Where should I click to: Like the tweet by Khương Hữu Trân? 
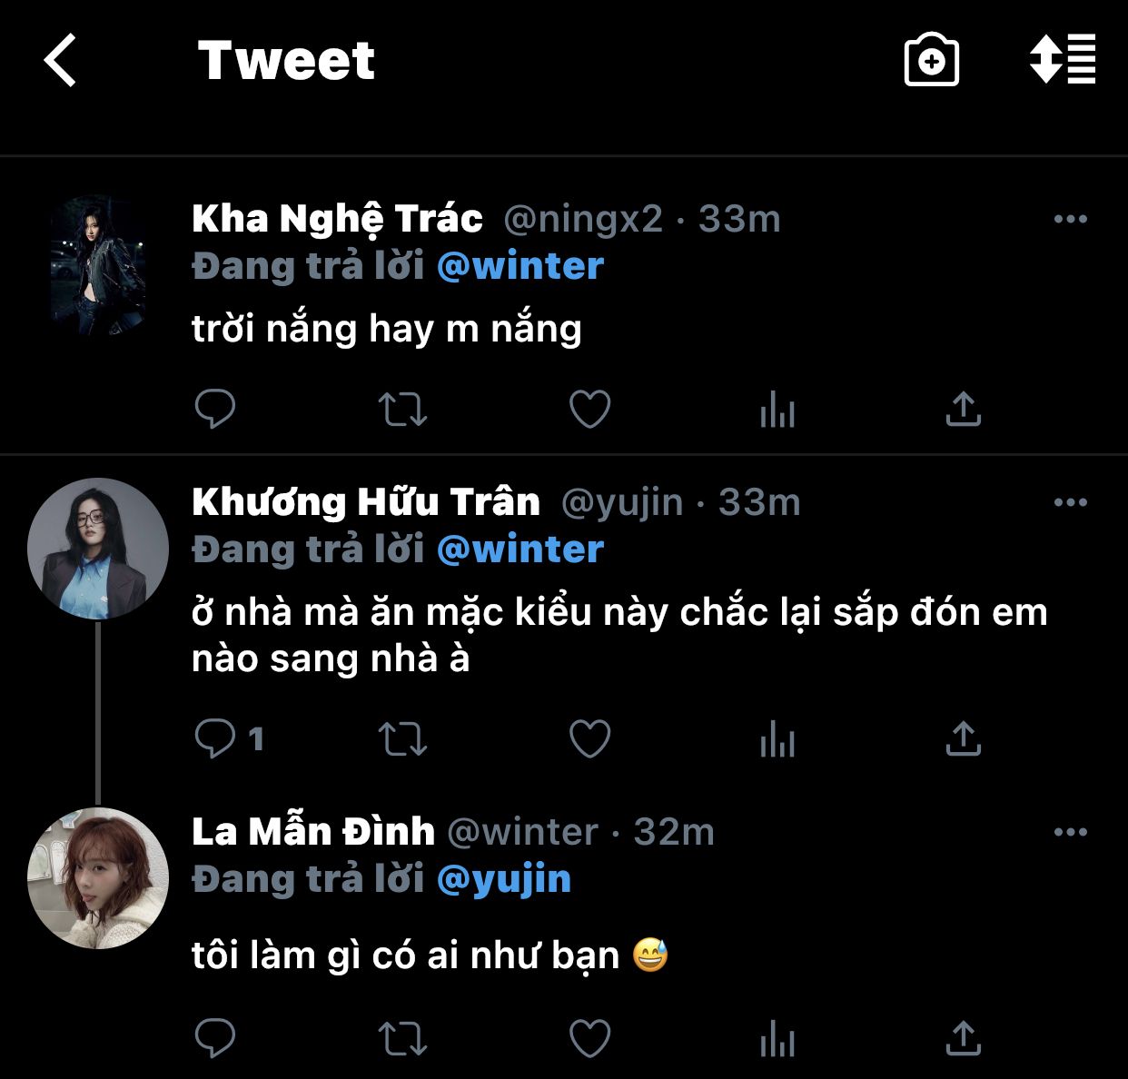pos(589,738)
